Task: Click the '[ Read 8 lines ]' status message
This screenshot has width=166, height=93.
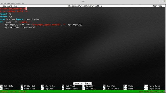Action: click(x=82, y=83)
